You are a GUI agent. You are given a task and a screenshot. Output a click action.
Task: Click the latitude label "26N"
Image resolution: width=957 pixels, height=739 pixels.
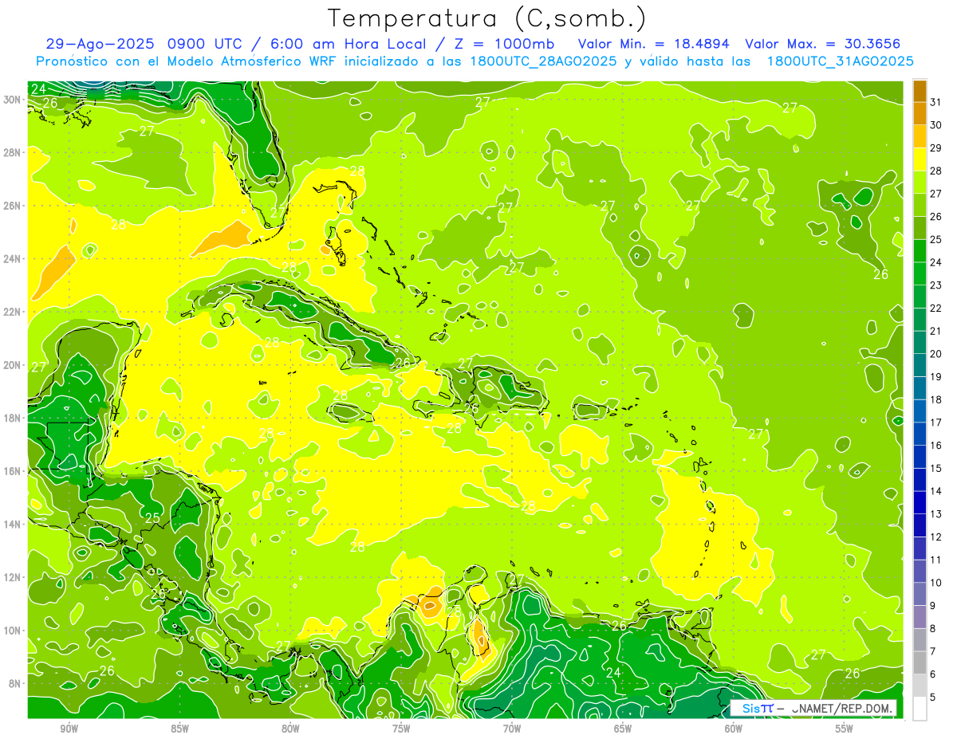(x=12, y=205)
